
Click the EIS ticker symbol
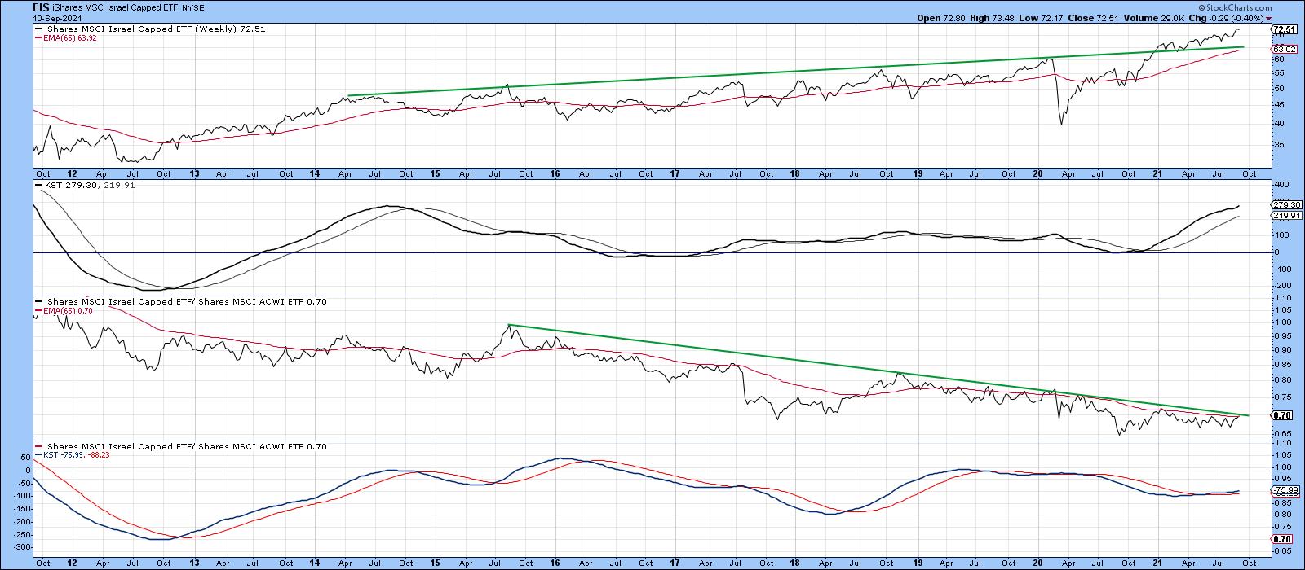42,7
